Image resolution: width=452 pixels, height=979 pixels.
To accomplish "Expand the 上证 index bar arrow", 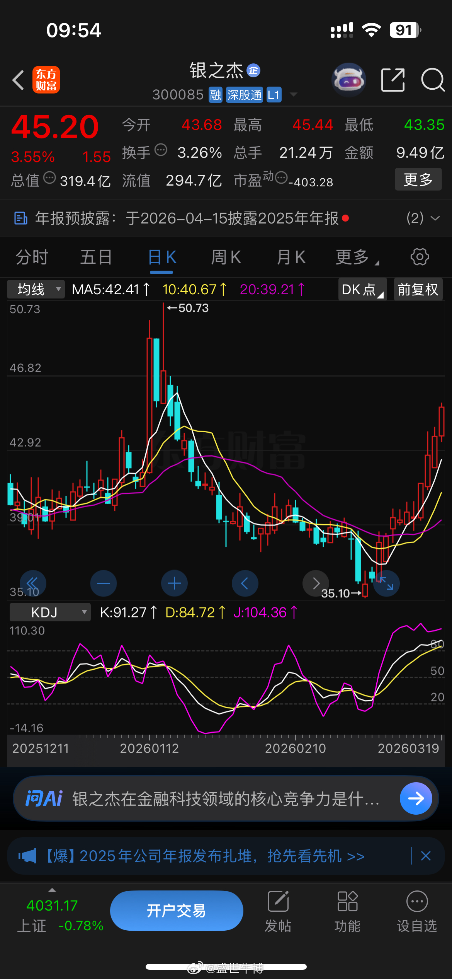I will point(52,890).
